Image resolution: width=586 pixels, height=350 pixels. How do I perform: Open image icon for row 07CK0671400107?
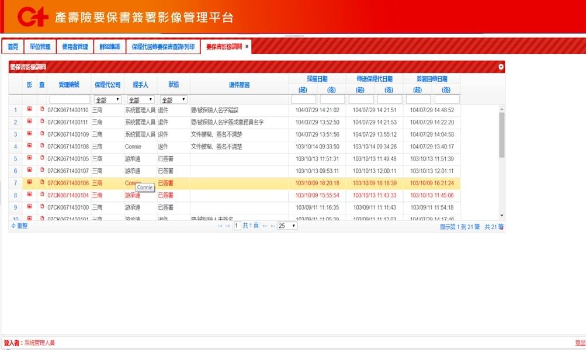30,170
